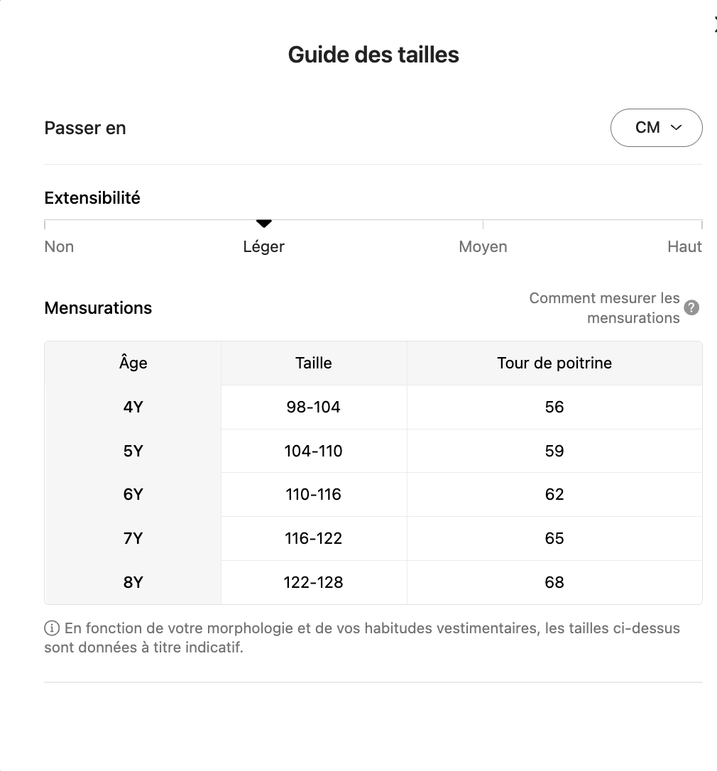
Task: Close the Guide des tailles dialog
Action: 714,26
